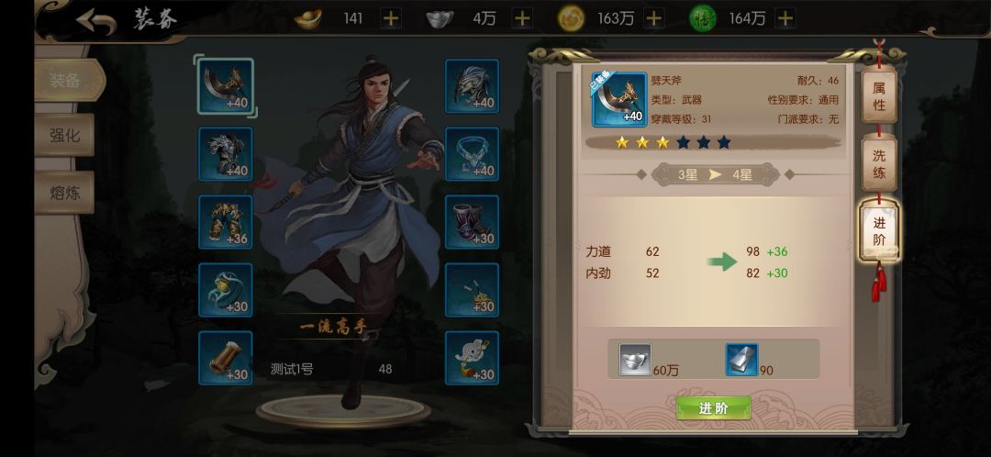The image size is (991, 457).
Task: Add silver currency via plus next to 4万
Action: click(522, 19)
